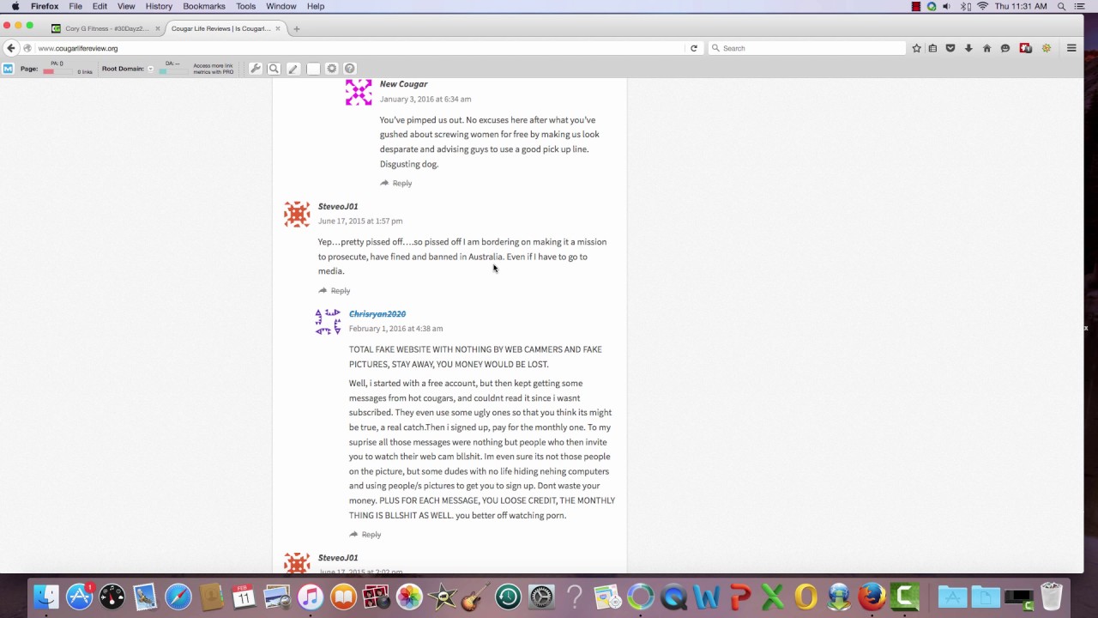The image size is (1098, 618).
Task: Click the Wi-Fi status icon
Action: (x=983, y=6)
